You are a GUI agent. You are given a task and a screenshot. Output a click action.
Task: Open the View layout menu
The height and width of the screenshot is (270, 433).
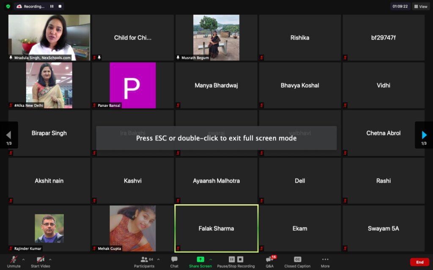point(420,6)
